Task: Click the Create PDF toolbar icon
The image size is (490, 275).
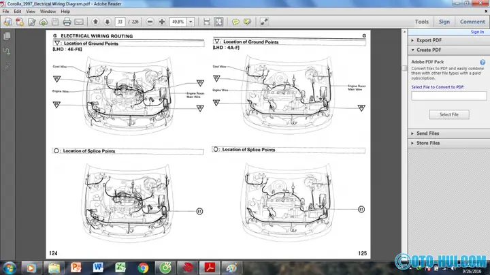Action: pos(20,22)
